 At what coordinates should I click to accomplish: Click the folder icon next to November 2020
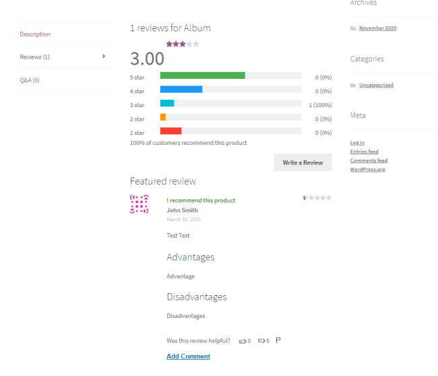coord(353,28)
